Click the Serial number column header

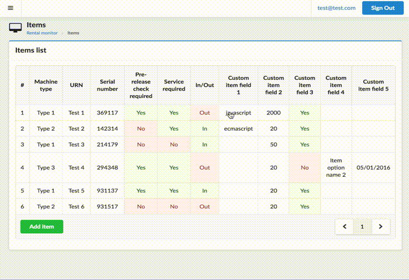pos(107,85)
